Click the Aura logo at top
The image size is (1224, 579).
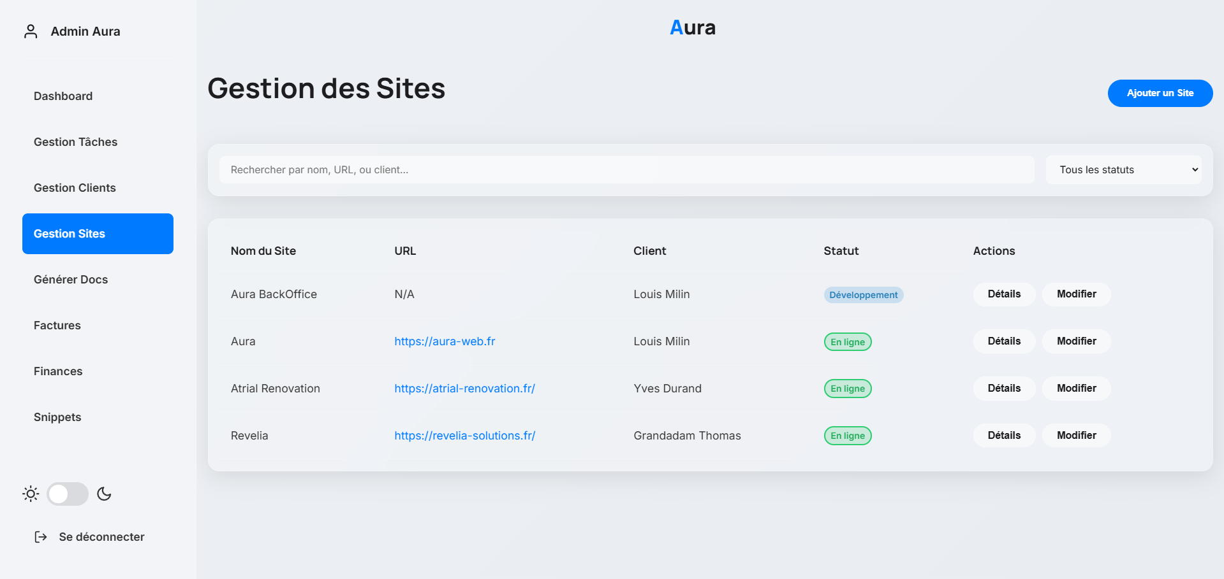[x=693, y=27]
